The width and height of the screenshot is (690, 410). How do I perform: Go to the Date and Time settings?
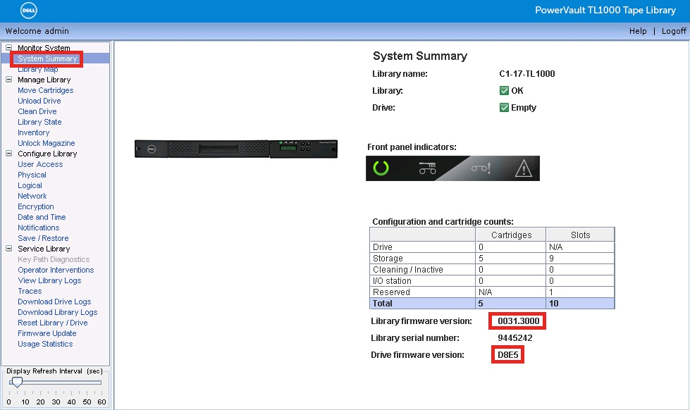42,216
